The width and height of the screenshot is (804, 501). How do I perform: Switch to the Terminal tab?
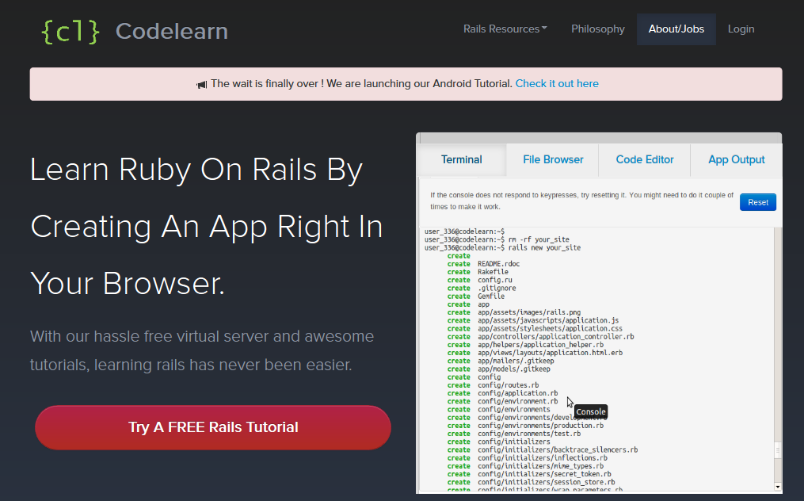pos(462,159)
